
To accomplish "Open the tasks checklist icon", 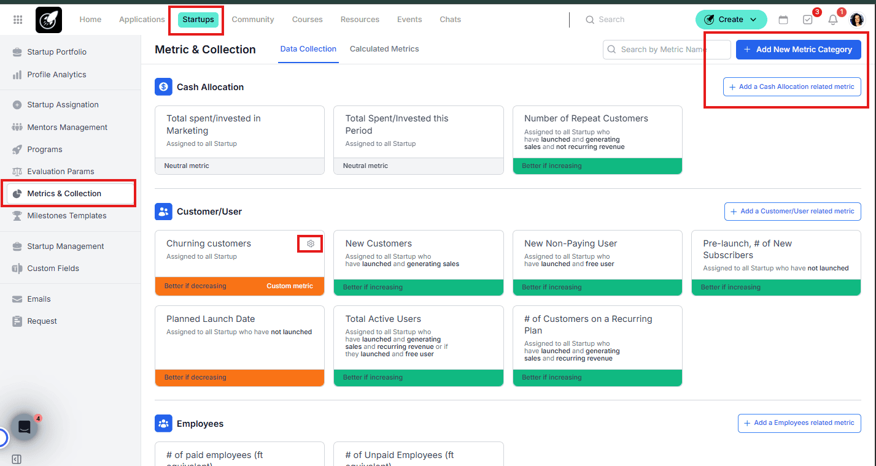I will [807, 20].
